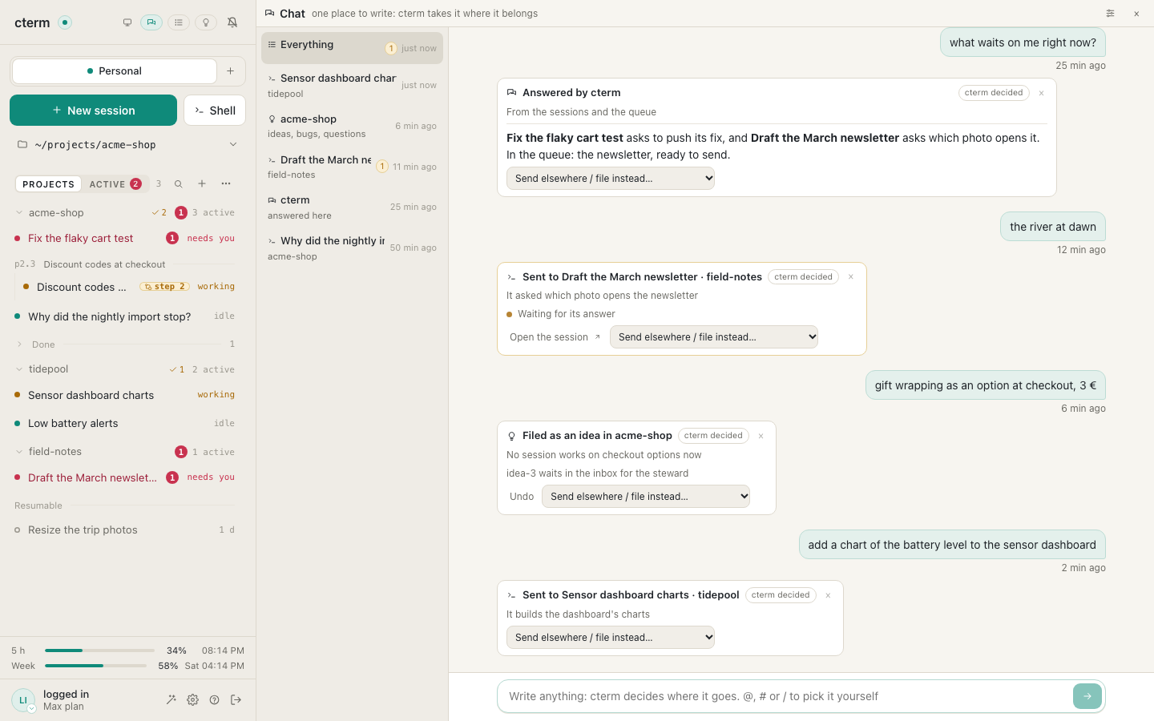The height and width of the screenshot is (721, 1154).
Task: Click the Week usage progress bar
Action: [95, 666]
